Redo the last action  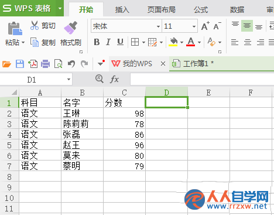click(84, 64)
